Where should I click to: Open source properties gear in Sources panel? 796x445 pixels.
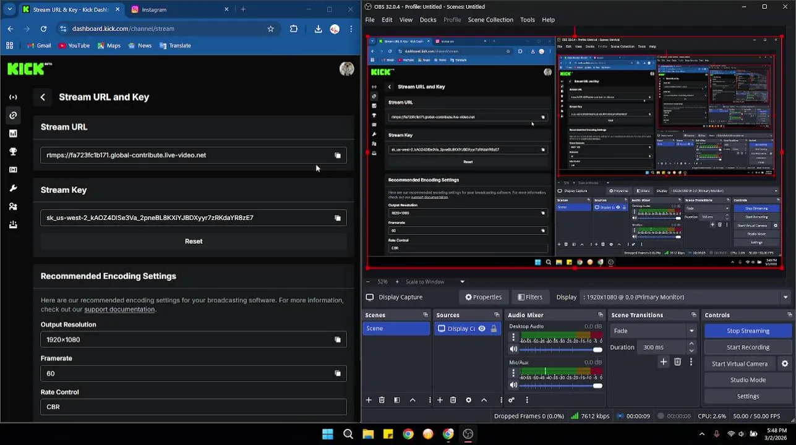468,400
